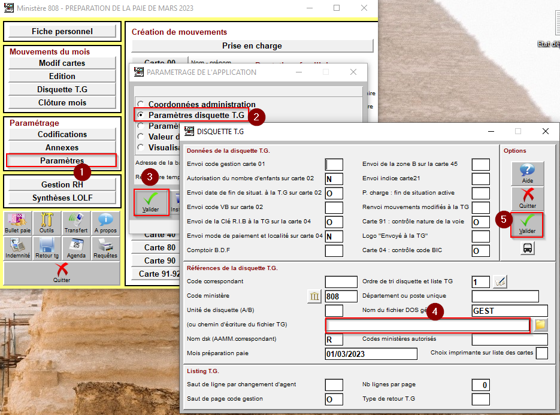Select Paramètres disquette T.G radio button
The width and height of the screenshot is (560, 415).
click(x=140, y=114)
